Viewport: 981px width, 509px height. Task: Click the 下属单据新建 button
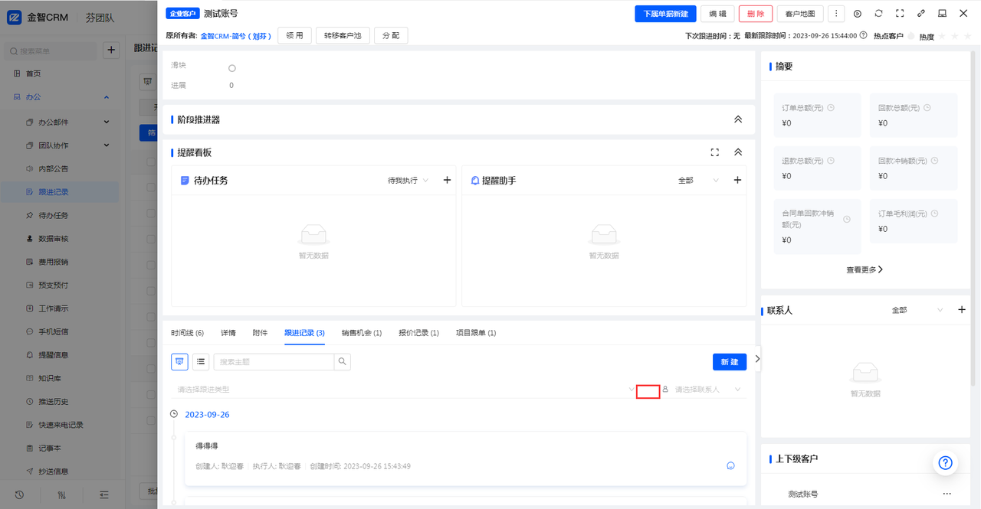665,14
